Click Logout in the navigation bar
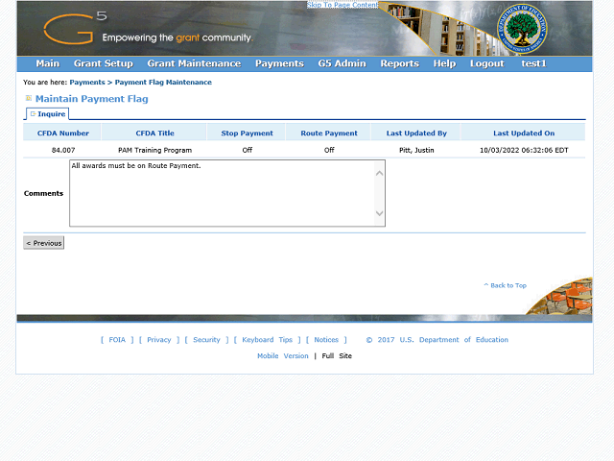Image resolution: width=614 pixels, height=461 pixels. tap(487, 63)
